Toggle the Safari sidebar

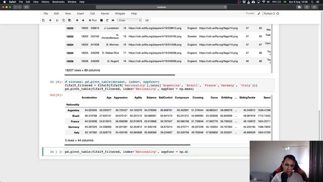pyautogui.click(x=27, y=7)
